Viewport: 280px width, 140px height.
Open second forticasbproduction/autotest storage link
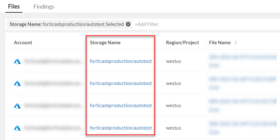click(121, 83)
